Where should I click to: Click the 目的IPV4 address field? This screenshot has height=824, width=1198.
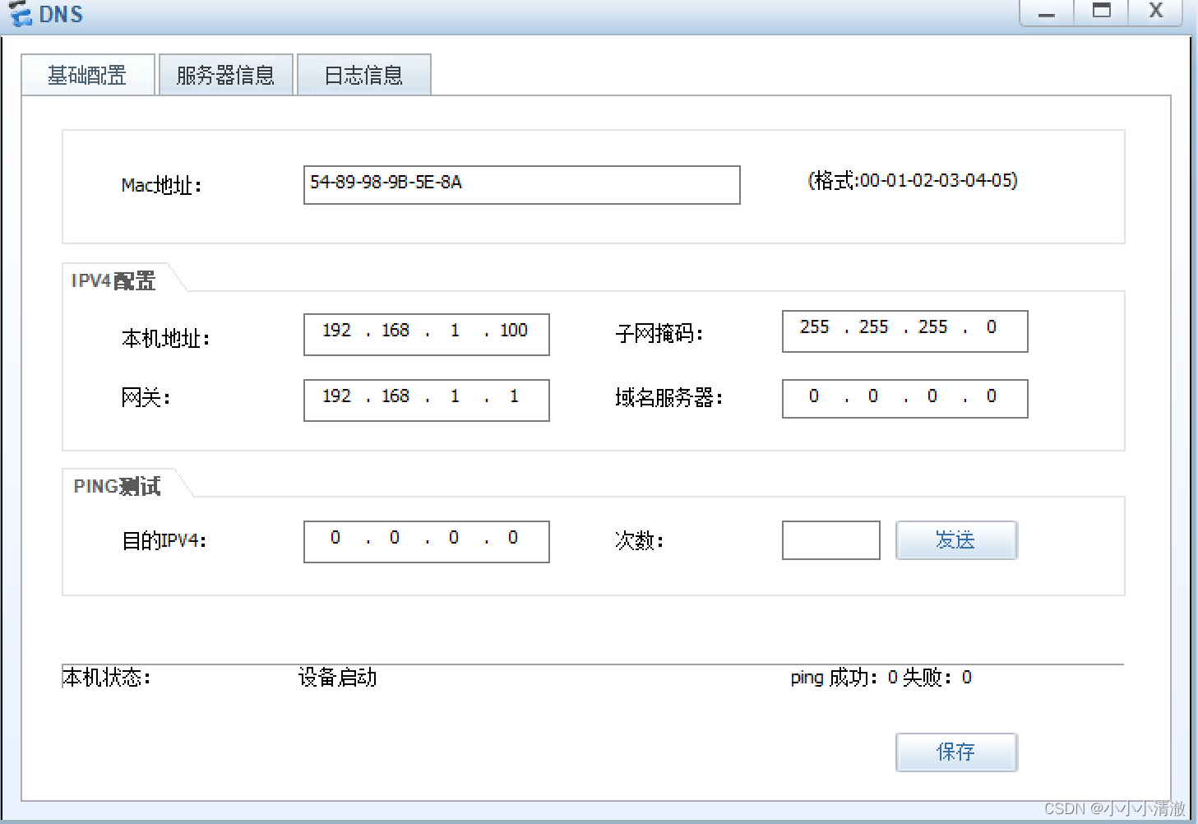pos(427,542)
